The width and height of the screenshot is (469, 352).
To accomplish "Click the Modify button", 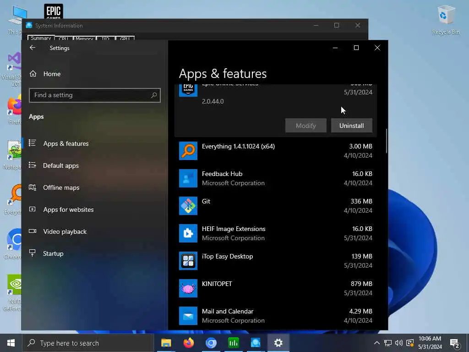I will [x=305, y=126].
